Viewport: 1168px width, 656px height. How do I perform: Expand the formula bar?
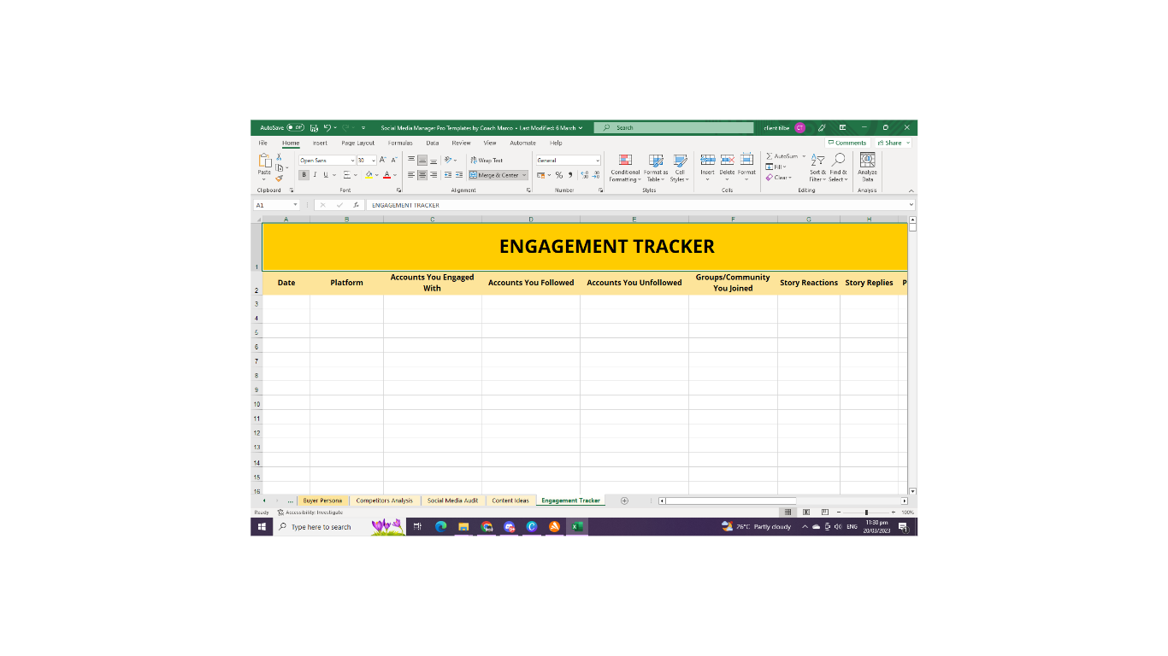coord(911,205)
